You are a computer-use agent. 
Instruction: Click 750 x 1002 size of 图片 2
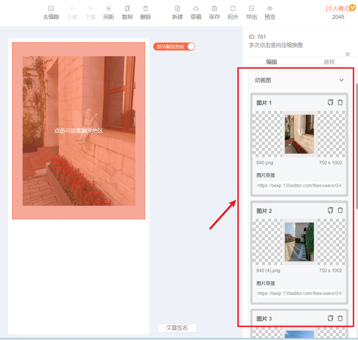pyautogui.click(x=331, y=270)
